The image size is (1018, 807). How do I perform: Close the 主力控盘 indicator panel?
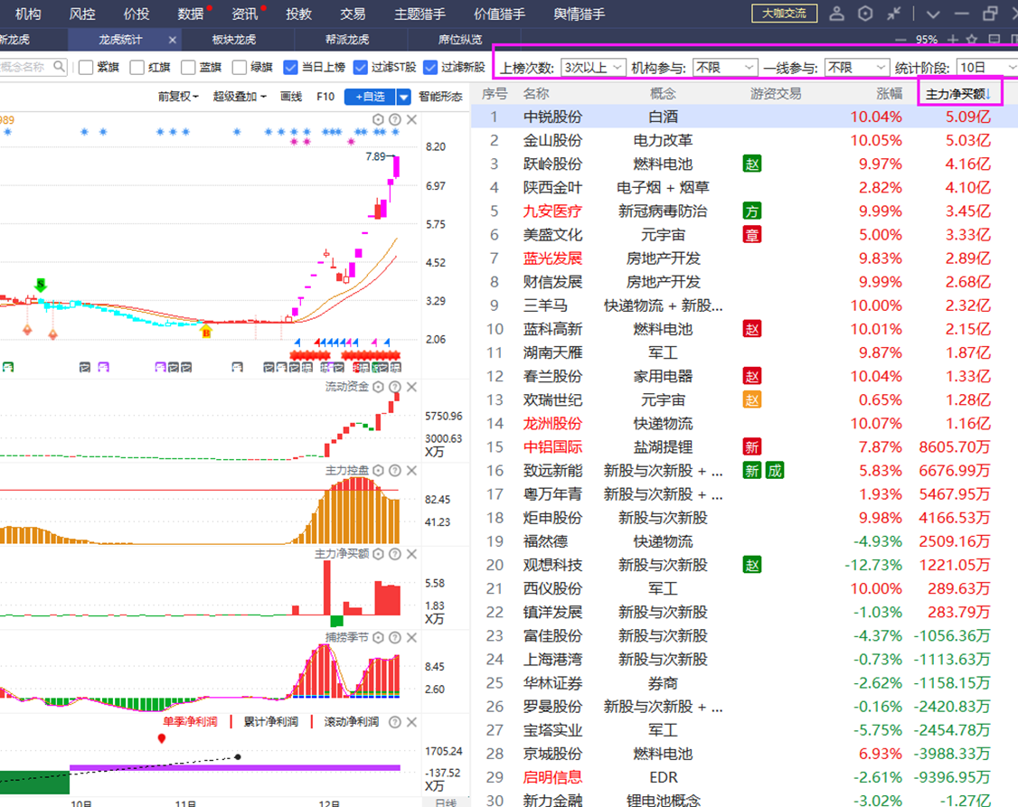(x=411, y=470)
